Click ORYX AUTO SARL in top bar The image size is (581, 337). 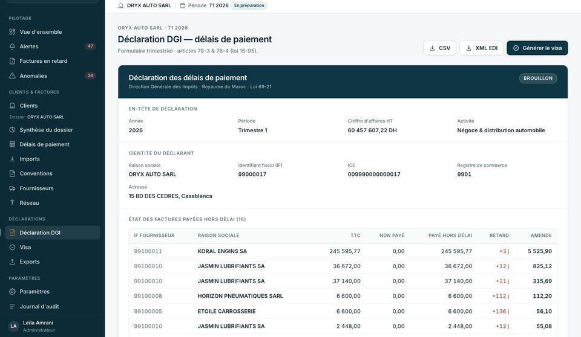[149, 5]
